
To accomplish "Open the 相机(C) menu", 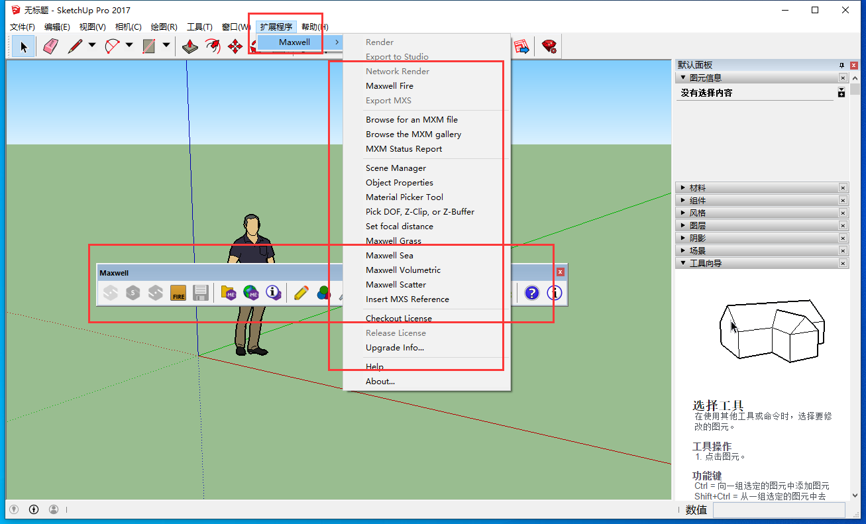I will tap(128, 27).
